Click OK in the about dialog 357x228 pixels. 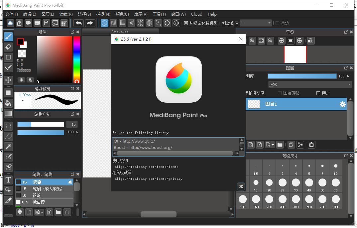(241, 186)
